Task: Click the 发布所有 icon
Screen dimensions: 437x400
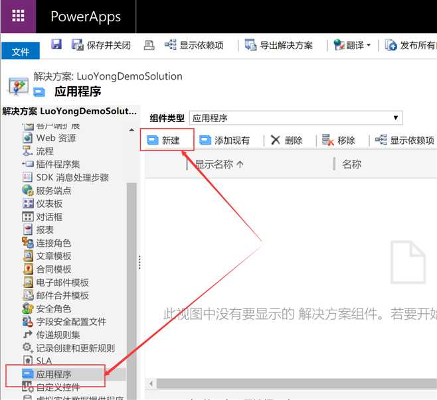Action: [x=391, y=45]
